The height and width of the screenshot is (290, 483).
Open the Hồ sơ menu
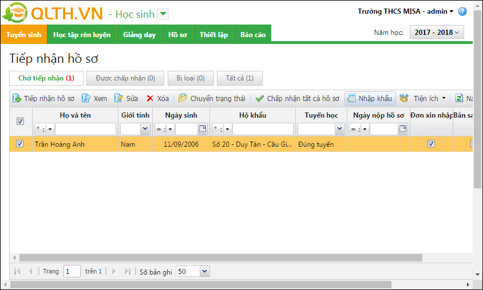[x=177, y=34]
